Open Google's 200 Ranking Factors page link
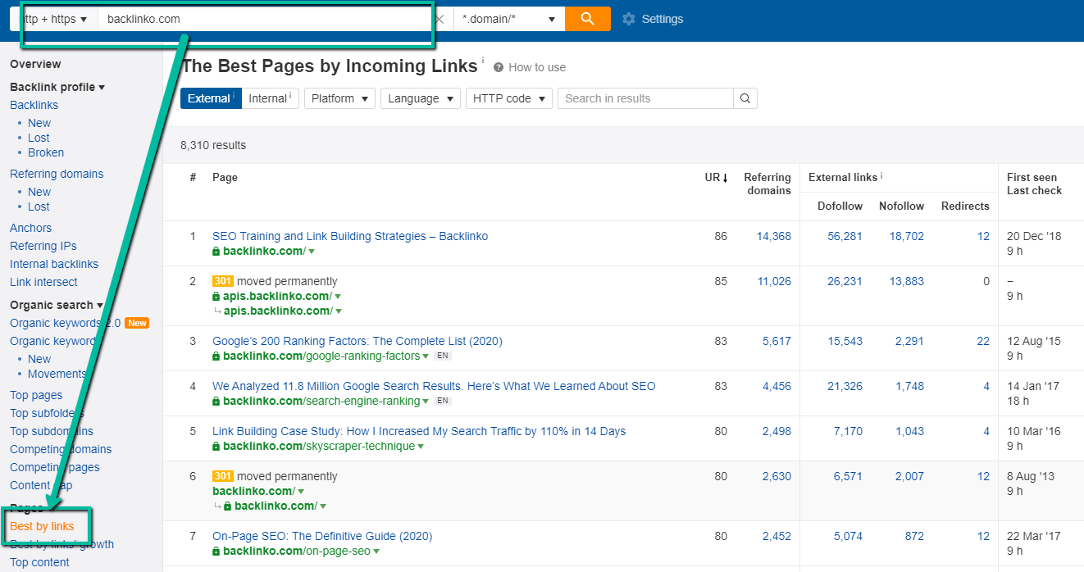Screen dimensions: 1084x572 (358, 341)
